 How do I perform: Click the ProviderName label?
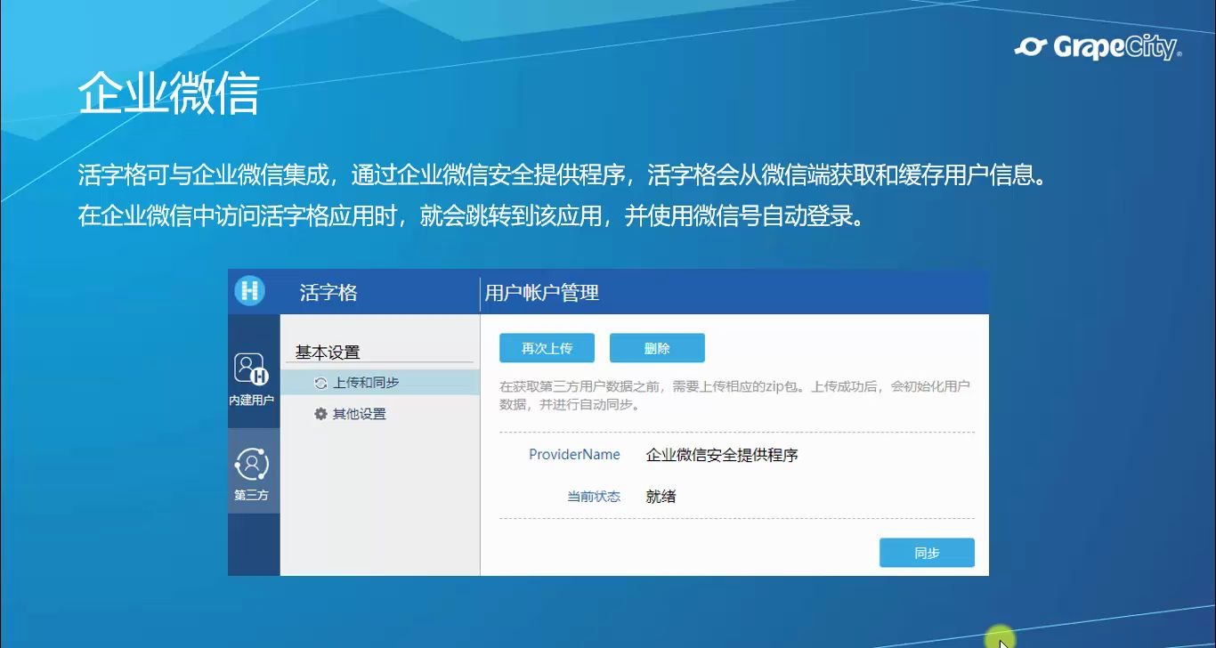574,455
